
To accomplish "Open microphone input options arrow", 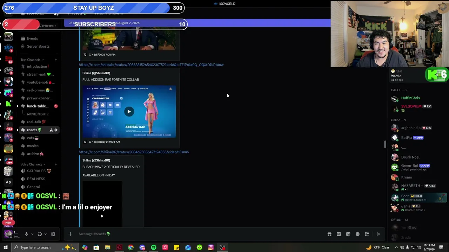I will 32,234.
